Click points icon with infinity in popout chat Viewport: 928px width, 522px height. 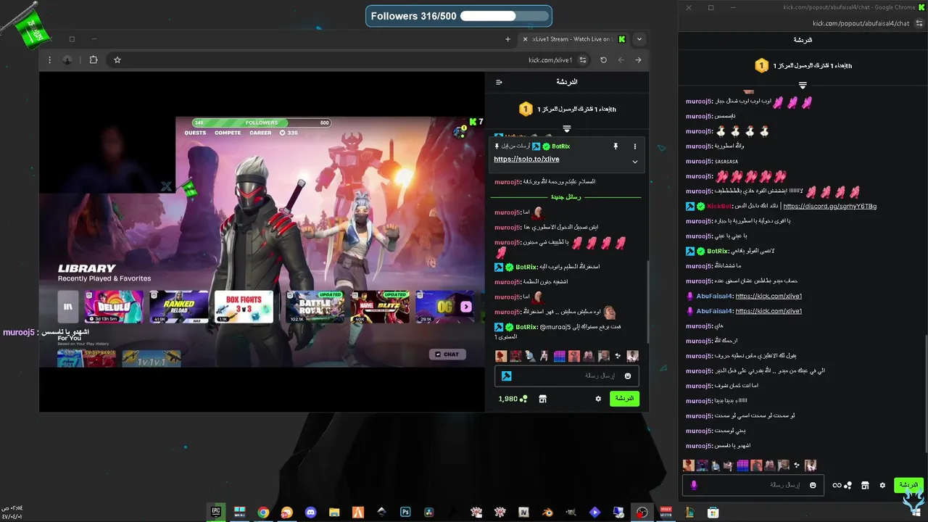point(842,485)
